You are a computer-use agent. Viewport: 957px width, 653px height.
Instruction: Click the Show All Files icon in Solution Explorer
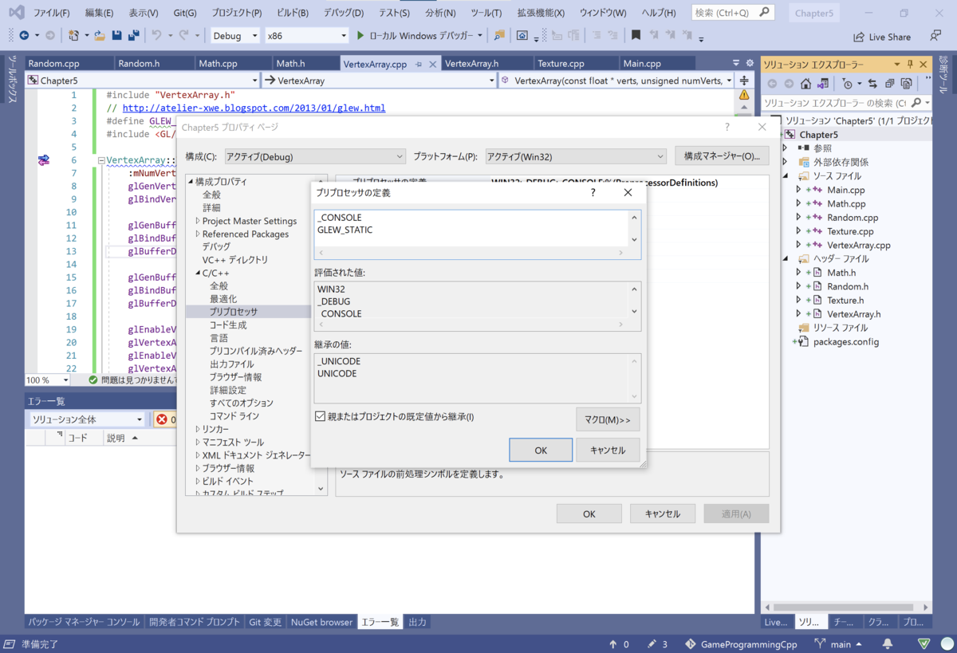906,84
